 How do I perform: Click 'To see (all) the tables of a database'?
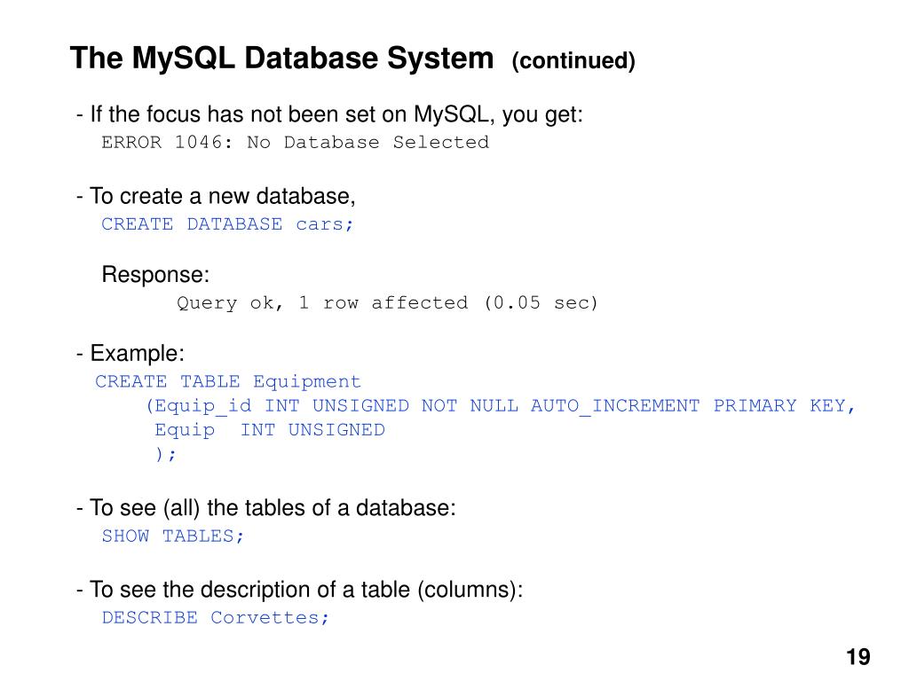point(266,508)
